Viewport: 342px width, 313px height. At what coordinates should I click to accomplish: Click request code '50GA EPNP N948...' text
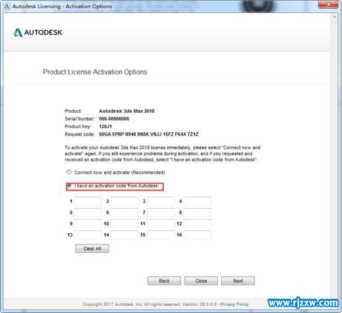pos(149,134)
